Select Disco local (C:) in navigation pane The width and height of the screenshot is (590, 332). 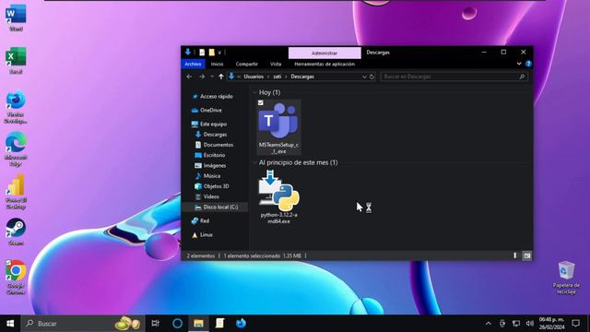point(217,207)
